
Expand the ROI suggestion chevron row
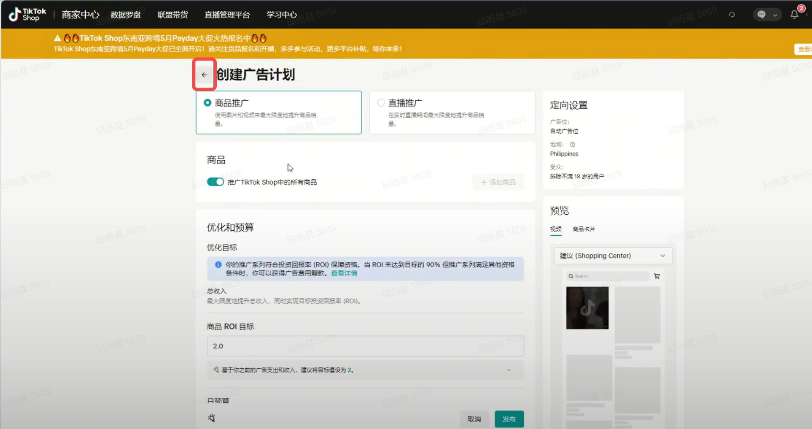pyautogui.click(x=509, y=370)
